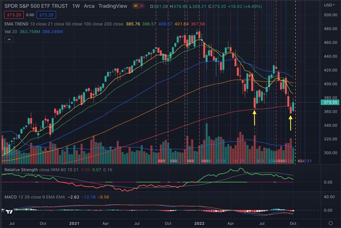This screenshot has width=341, height=228.
Task: Click the red 367.56 EMA value
Action: [198, 24]
